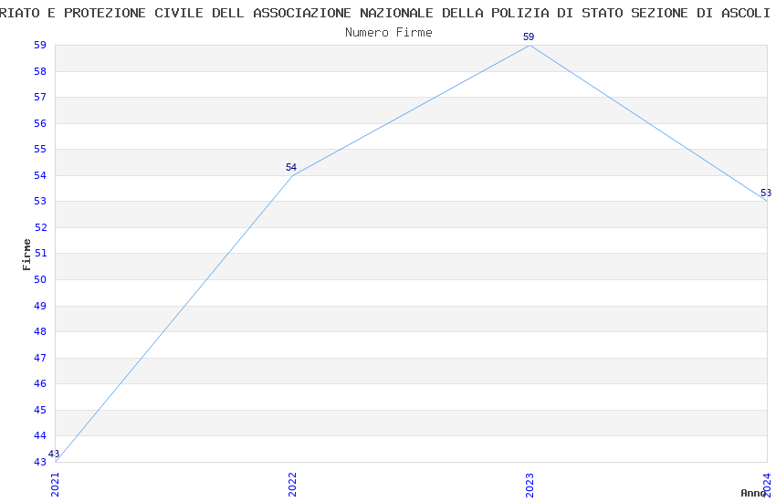Click the 2021 label on the year axis
The image size is (776, 502).
[55, 484]
